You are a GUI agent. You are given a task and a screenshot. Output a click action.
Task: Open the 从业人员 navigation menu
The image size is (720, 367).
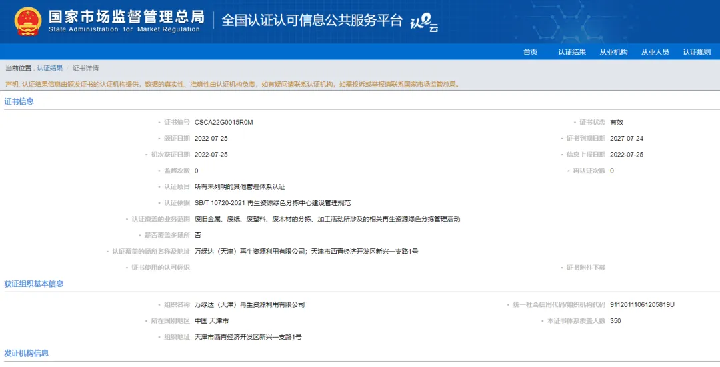click(x=655, y=52)
